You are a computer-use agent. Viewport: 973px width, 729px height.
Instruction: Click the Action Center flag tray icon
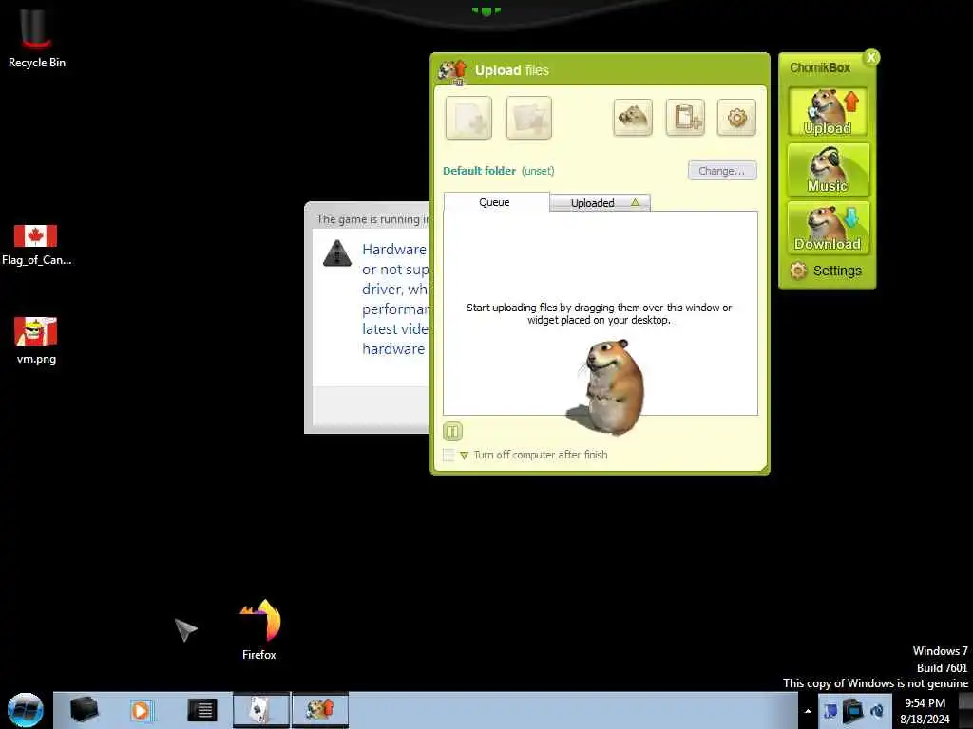tap(830, 711)
